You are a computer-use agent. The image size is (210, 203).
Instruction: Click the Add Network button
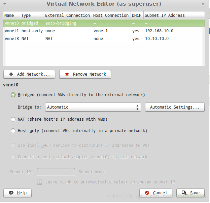[x=29, y=74]
